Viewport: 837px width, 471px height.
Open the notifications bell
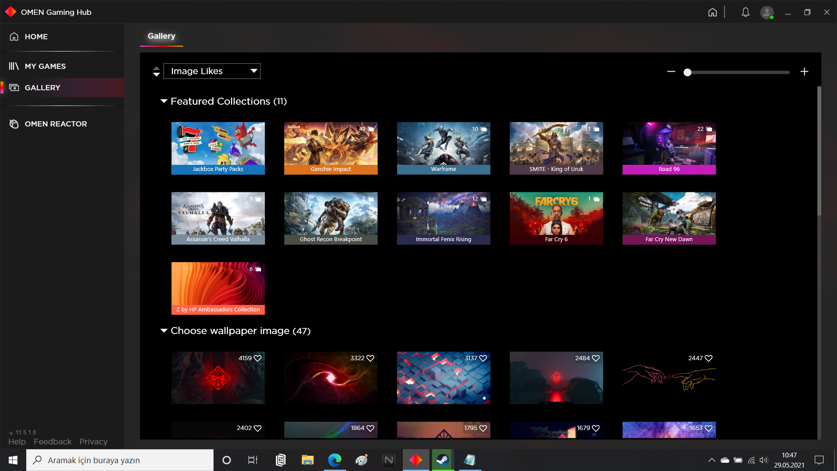coord(745,12)
